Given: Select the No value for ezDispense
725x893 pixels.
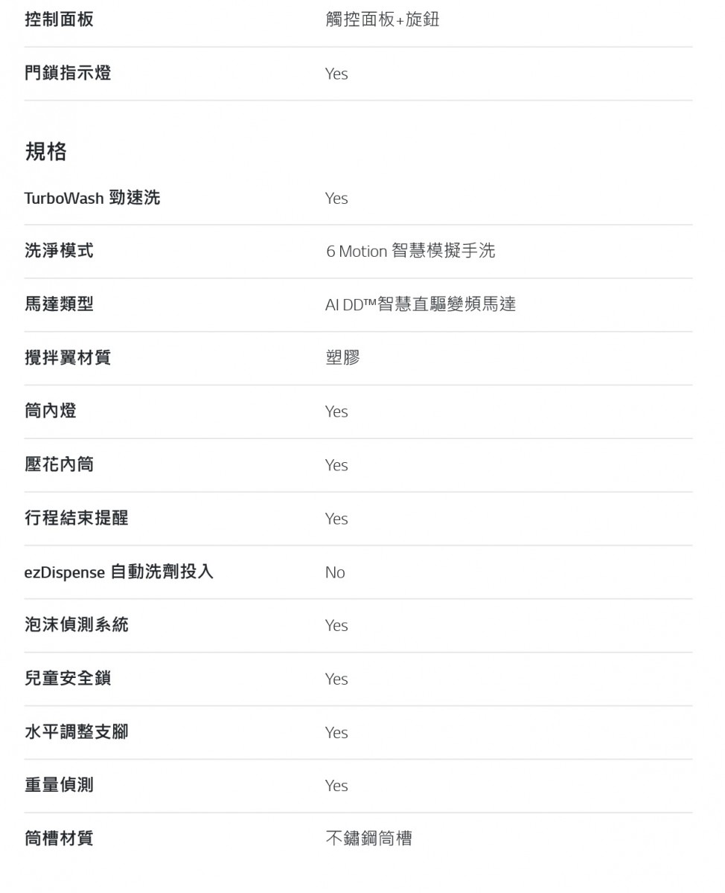Looking at the screenshot, I should [x=335, y=572].
